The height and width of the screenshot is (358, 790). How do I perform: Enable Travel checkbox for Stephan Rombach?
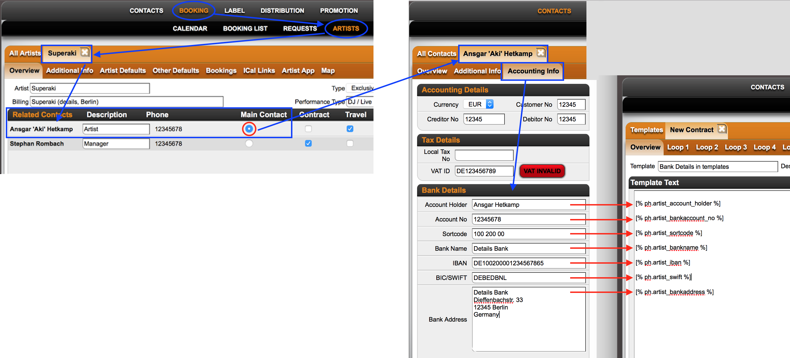coord(350,143)
